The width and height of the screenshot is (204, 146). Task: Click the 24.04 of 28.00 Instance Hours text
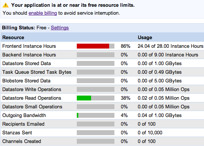pos(171,46)
